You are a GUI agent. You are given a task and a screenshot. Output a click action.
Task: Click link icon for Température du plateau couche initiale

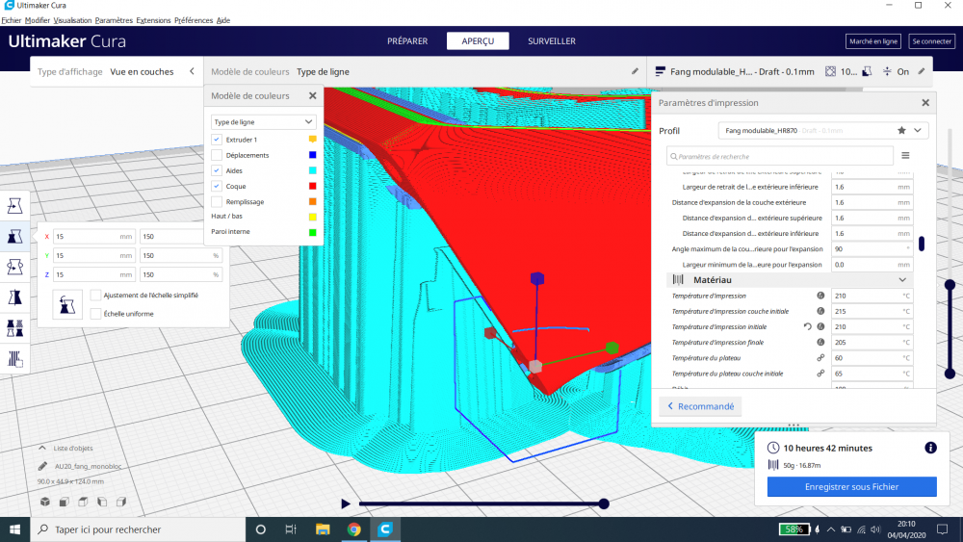click(x=820, y=374)
